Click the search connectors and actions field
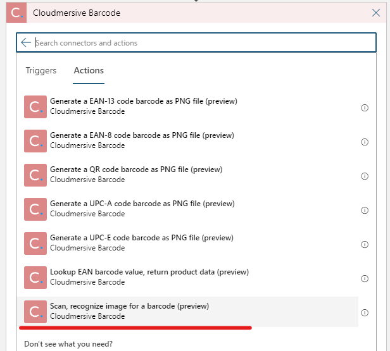390x351 pixels. [x=203, y=42]
